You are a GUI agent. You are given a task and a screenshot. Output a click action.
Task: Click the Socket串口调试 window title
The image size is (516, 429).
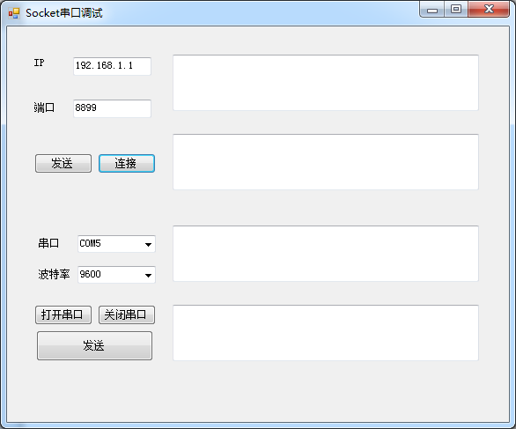pos(64,13)
